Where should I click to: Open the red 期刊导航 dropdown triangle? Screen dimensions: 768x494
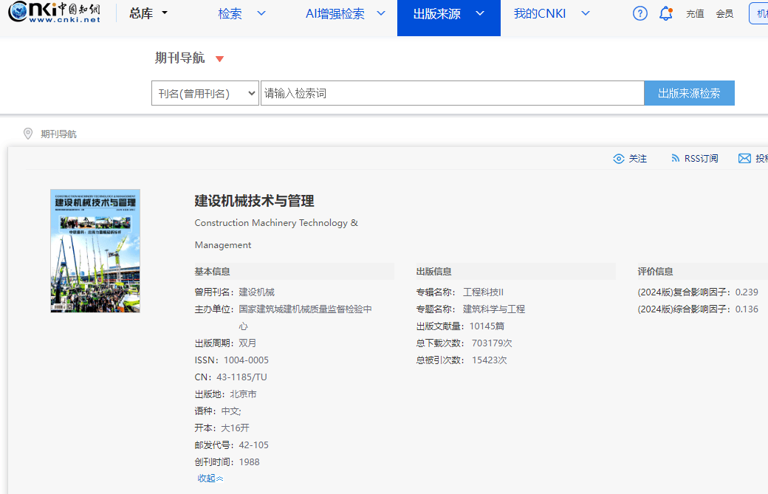(219, 59)
